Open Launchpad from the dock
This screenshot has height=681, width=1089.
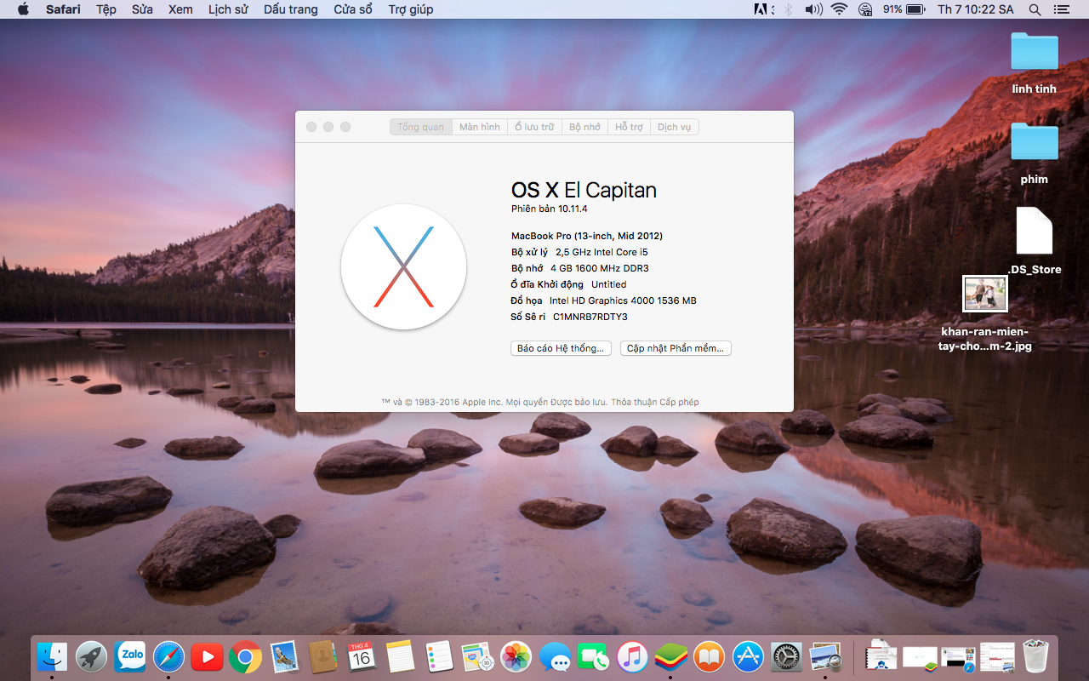(x=91, y=656)
